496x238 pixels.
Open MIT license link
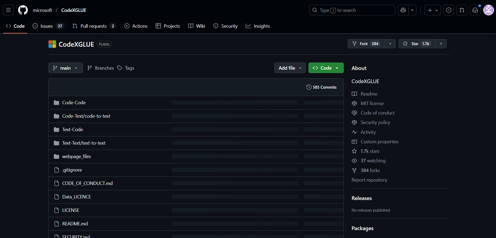point(368,103)
